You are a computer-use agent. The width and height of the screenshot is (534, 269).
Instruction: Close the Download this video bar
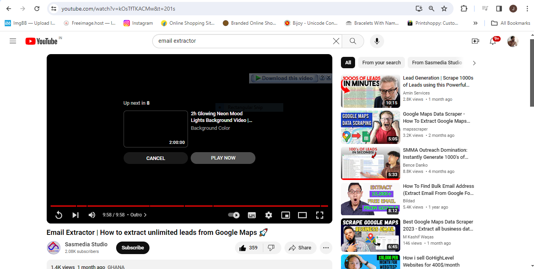tap(329, 78)
